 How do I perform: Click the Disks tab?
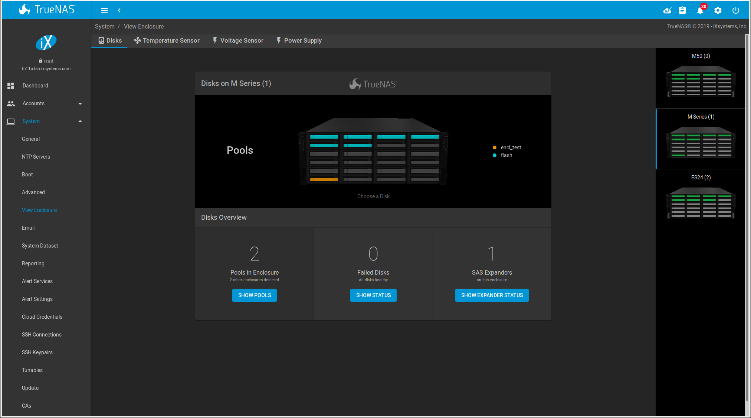coord(109,40)
